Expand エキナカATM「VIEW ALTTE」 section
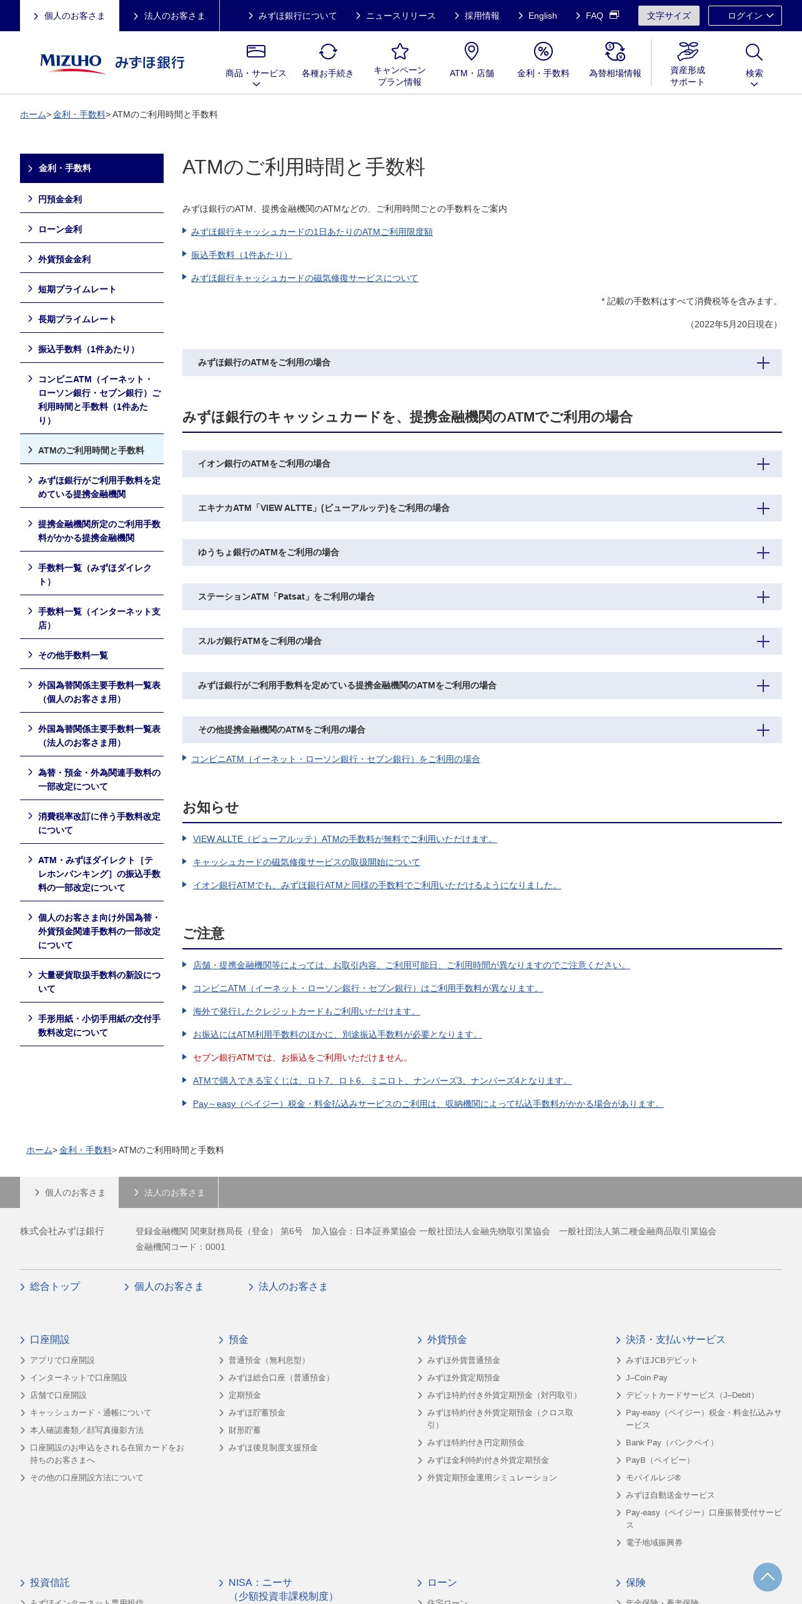The image size is (802, 1604). tap(482, 508)
